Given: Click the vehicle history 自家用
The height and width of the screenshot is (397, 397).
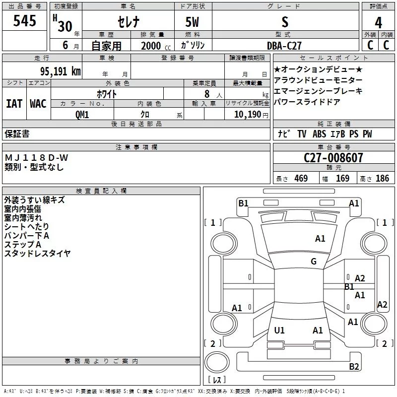Looking at the screenshot, I should [x=106, y=46].
